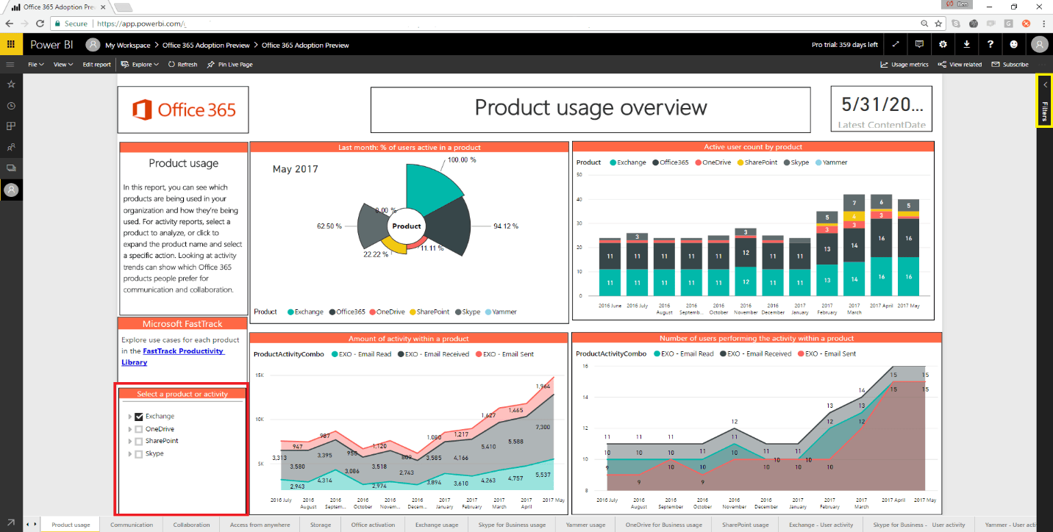
Task: Open the Explore dropdown menu
Action: coord(140,65)
